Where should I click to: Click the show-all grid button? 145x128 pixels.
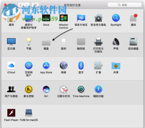[x=35, y=5]
